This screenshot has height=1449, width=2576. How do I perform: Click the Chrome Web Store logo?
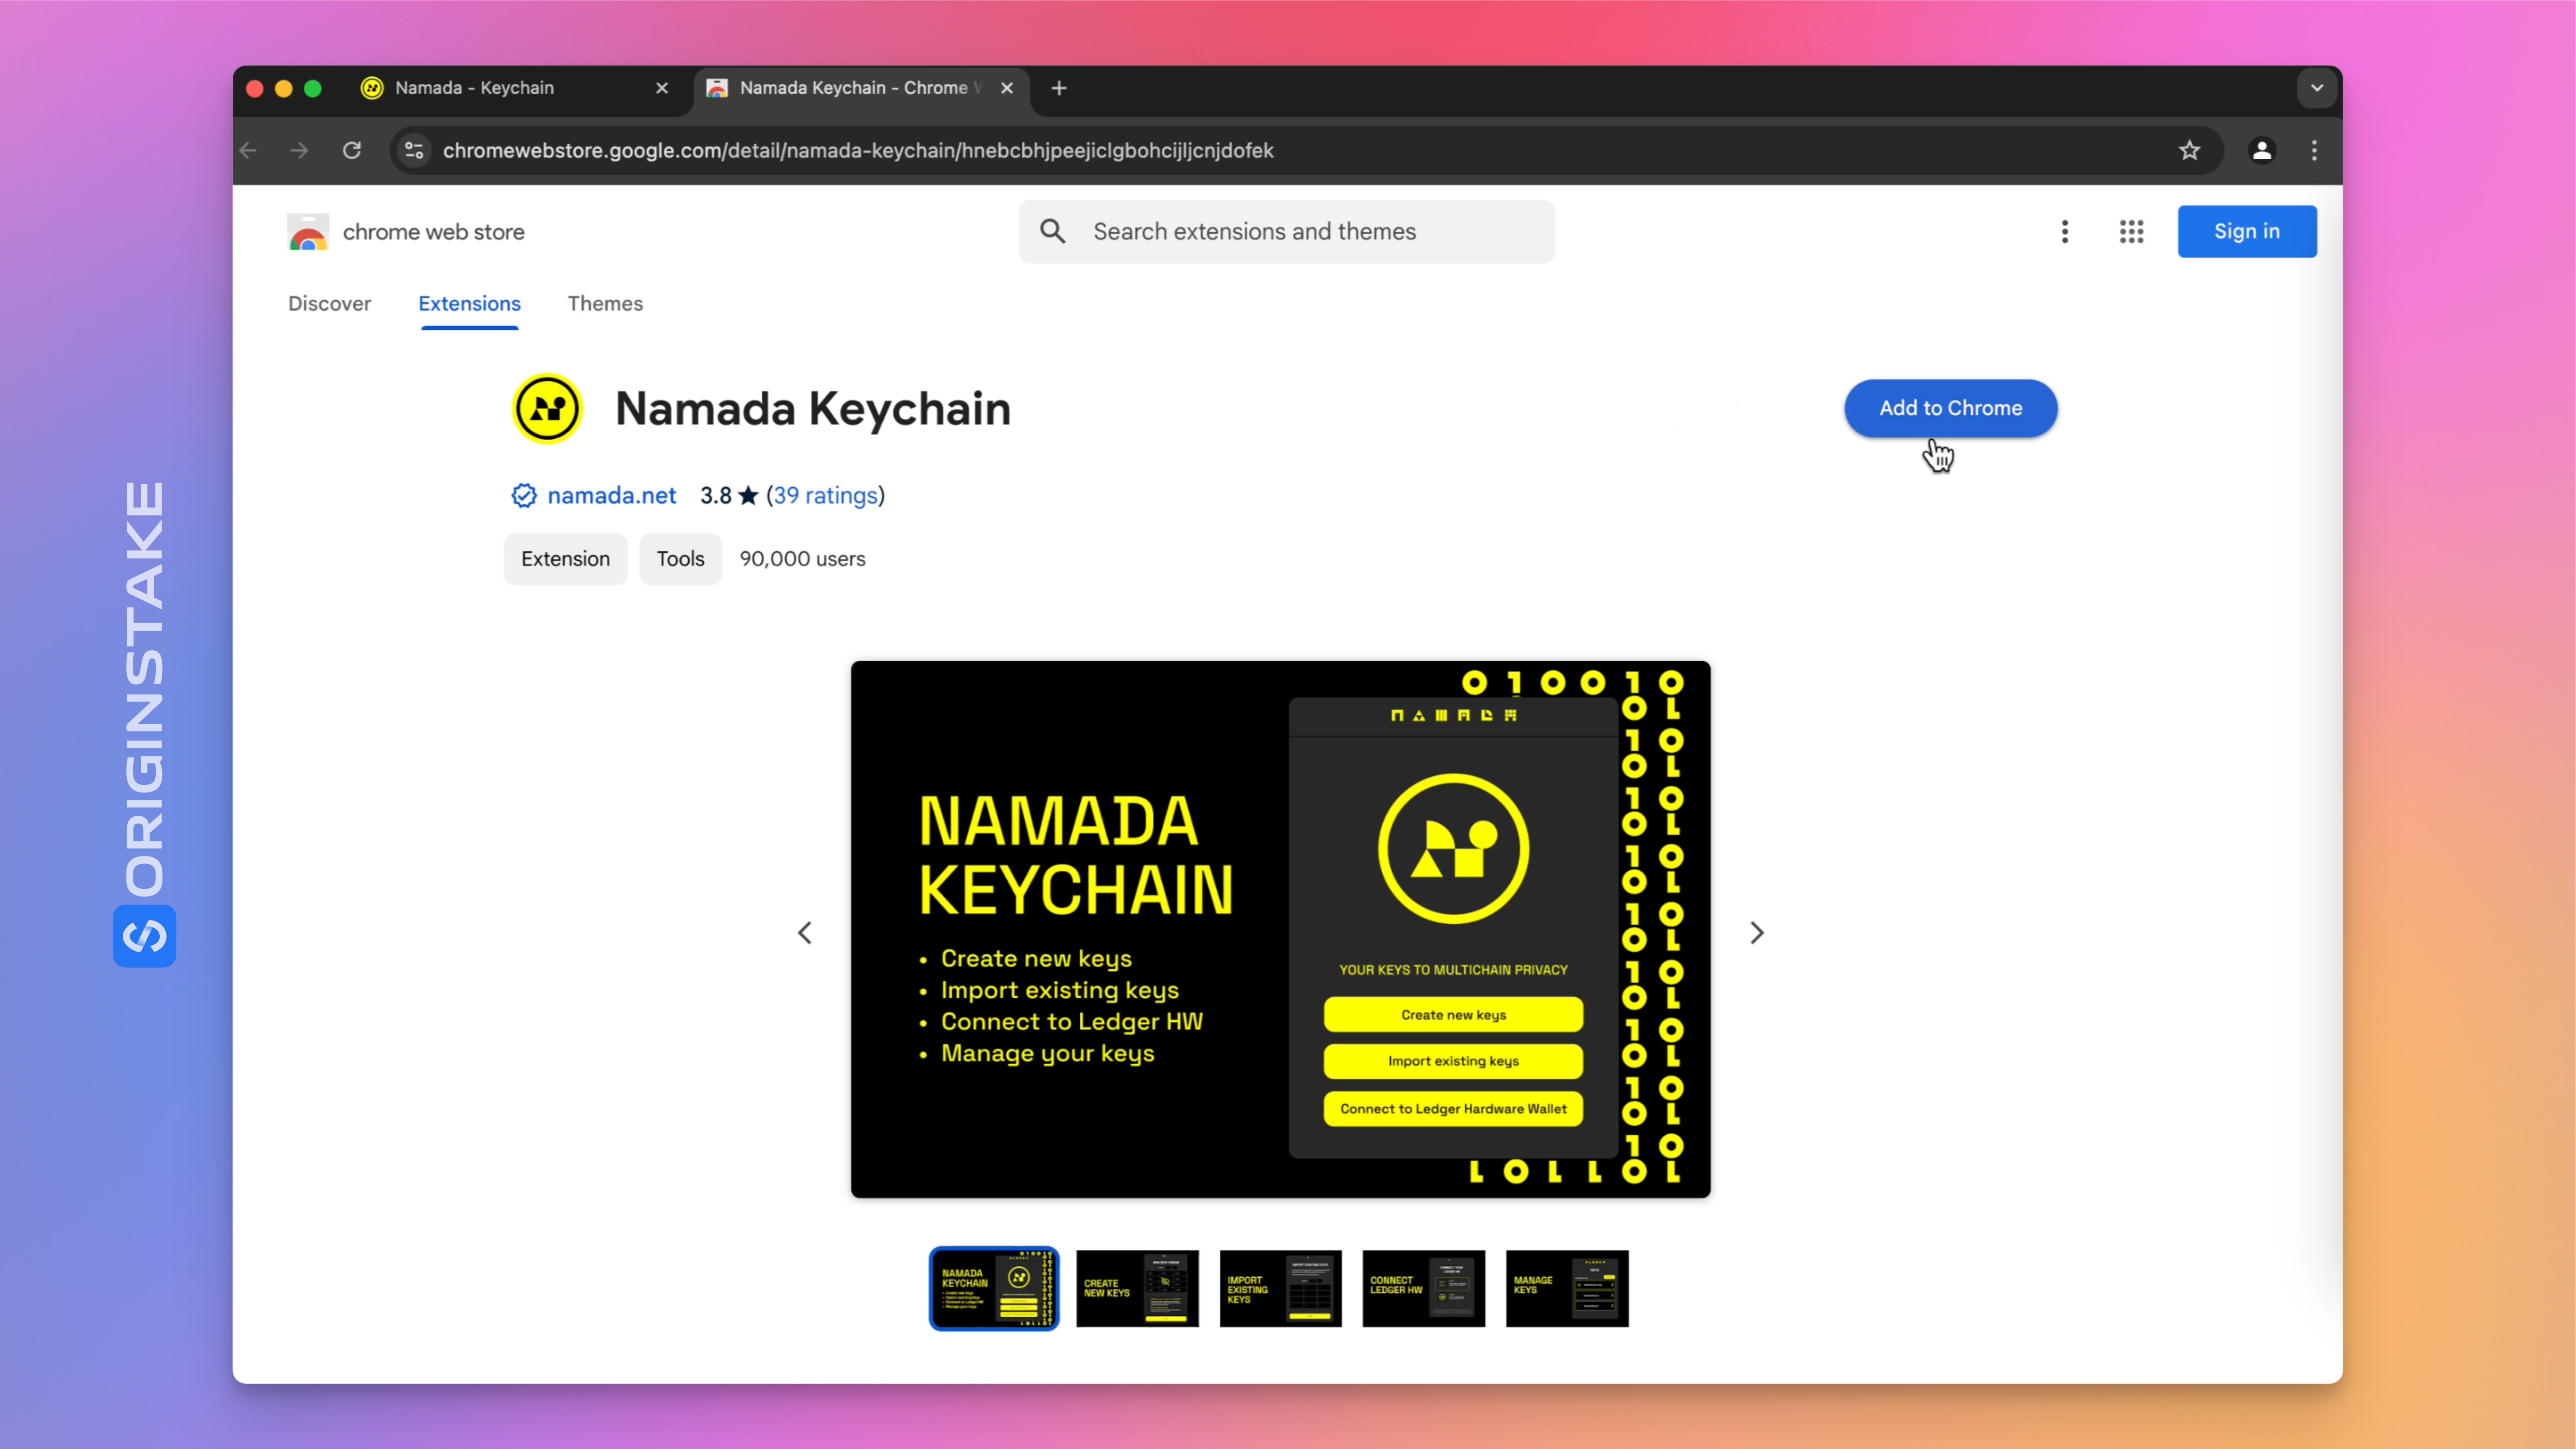(307, 232)
